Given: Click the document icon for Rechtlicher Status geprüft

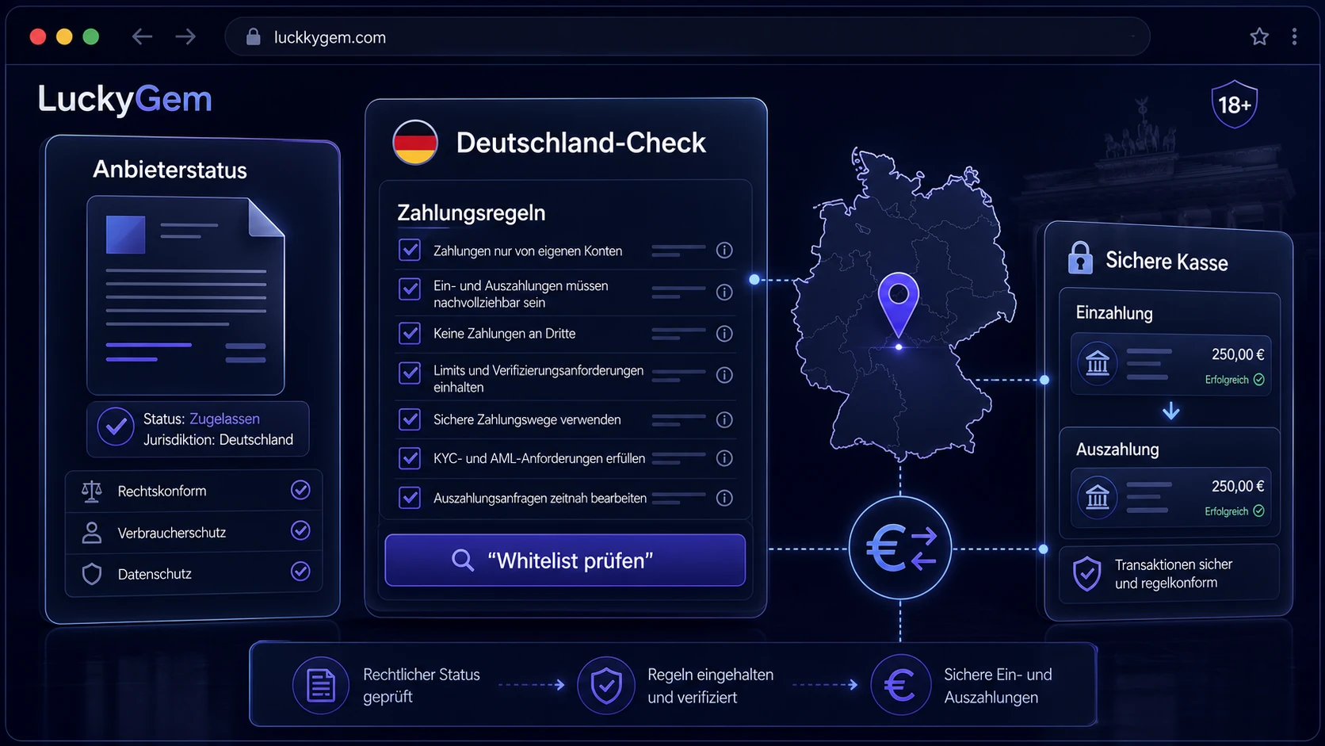Looking at the screenshot, I should point(321,685).
